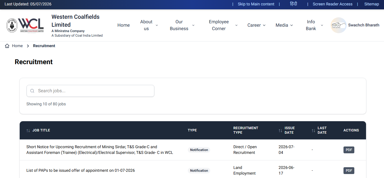384x178 pixels.
Task: Click the Direct / Open Recruitment cell
Action: point(245,150)
